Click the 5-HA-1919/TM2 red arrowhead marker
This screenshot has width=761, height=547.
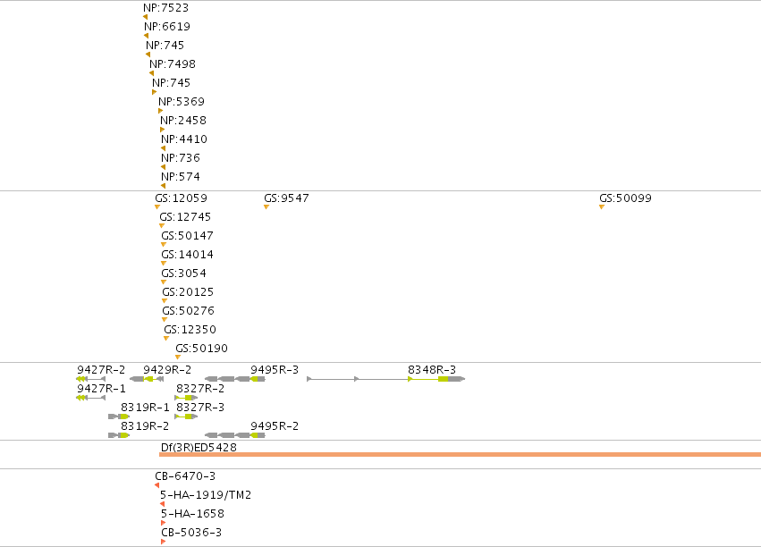click(162, 504)
